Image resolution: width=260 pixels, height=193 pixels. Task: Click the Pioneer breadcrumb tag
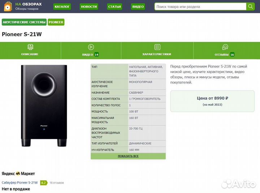[56, 22]
